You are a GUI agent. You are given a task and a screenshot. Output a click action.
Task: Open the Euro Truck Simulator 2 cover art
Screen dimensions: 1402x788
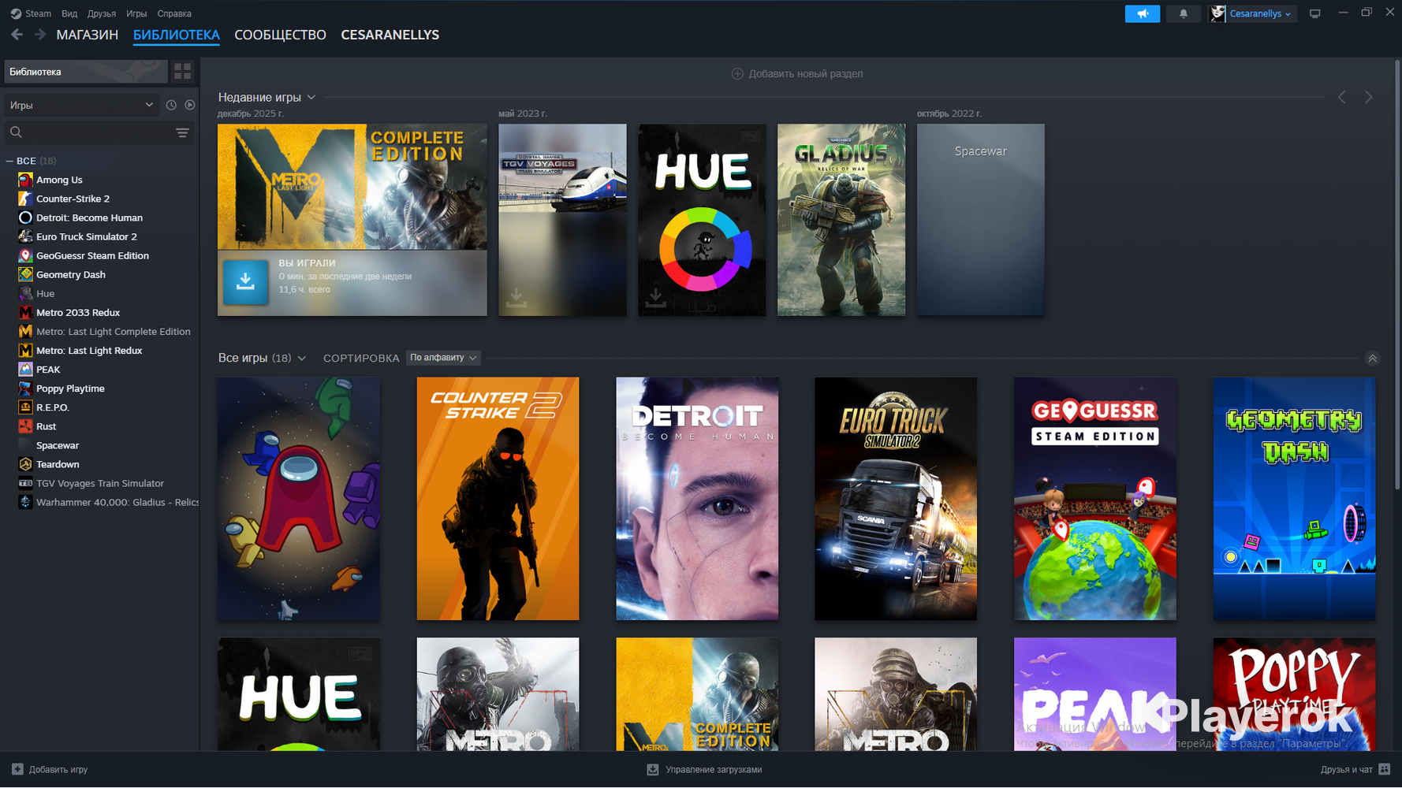coord(896,499)
